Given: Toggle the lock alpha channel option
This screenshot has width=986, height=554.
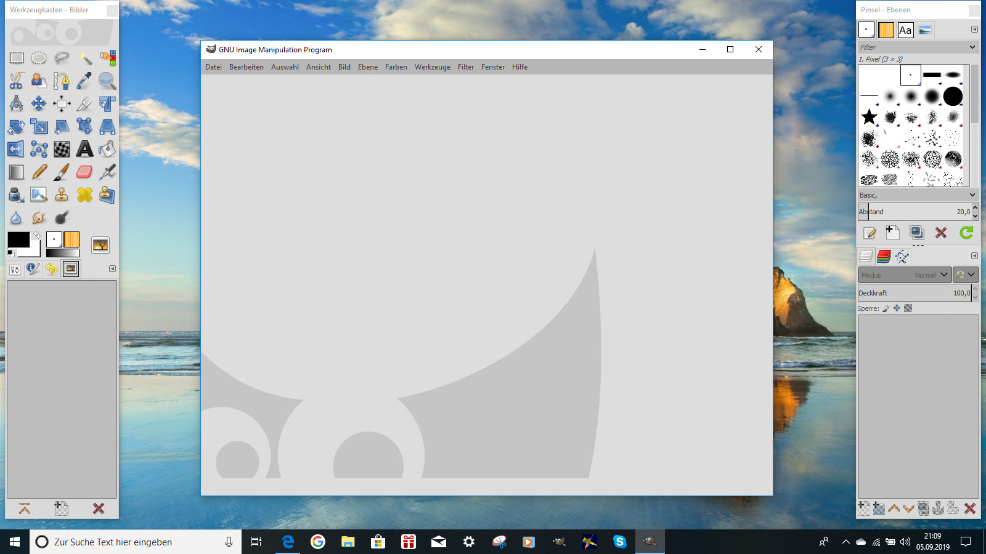Looking at the screenshot, I should [x=908, y=308].
